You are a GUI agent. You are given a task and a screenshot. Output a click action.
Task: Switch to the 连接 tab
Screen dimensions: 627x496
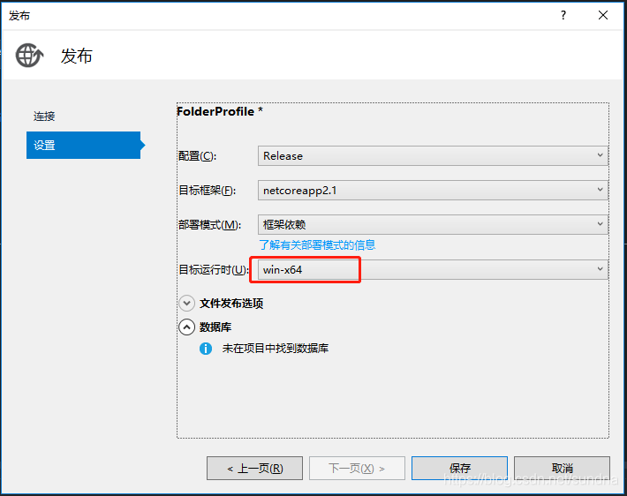point(45,116)
